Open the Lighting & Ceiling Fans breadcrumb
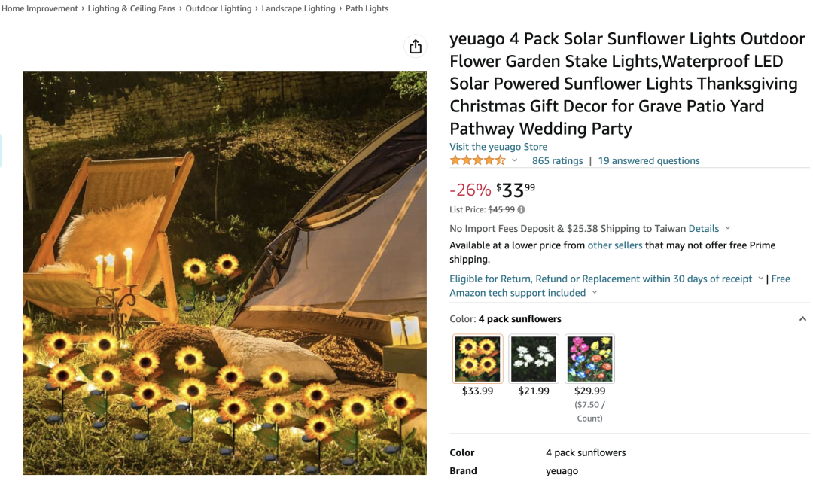The image size is (813, 484). pyautogui.click(x=132, y=8)
